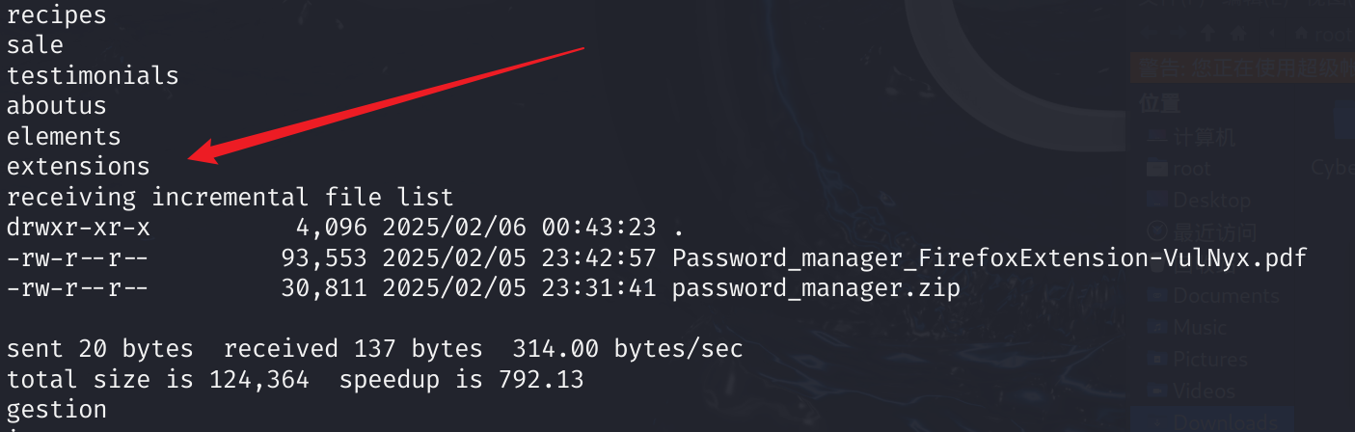Click the 'receiving incremental file list' line
This screenshot has height=432, width=1355.
[x=230, y=198]
